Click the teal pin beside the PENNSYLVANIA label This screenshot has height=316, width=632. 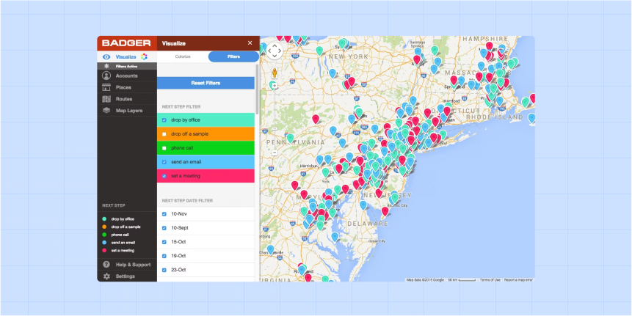click(x=290, y=138)
